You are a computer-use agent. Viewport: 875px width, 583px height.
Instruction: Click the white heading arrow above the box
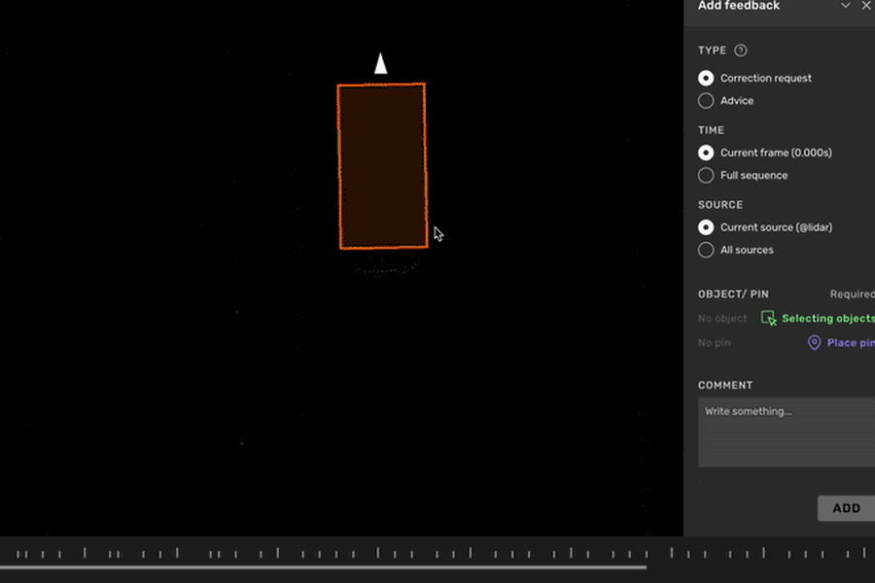(x=380, y=63)
